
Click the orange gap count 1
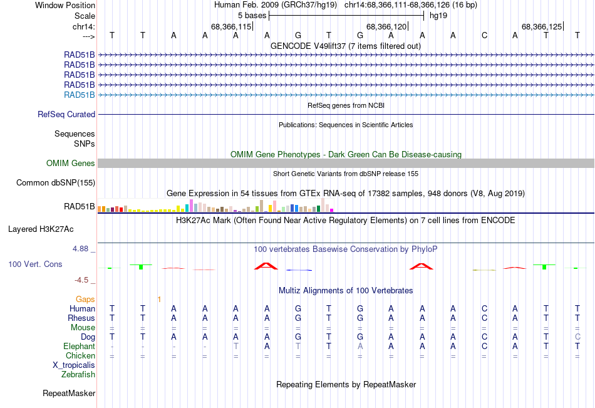[x=159, y=300]
